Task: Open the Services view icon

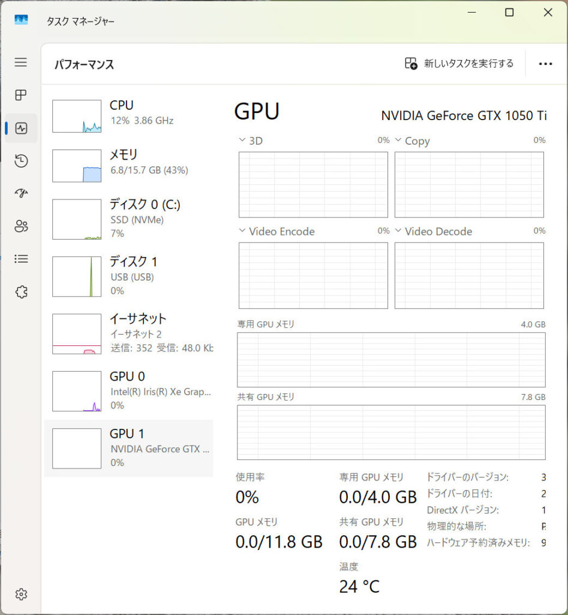Action: tap(20, 291)
